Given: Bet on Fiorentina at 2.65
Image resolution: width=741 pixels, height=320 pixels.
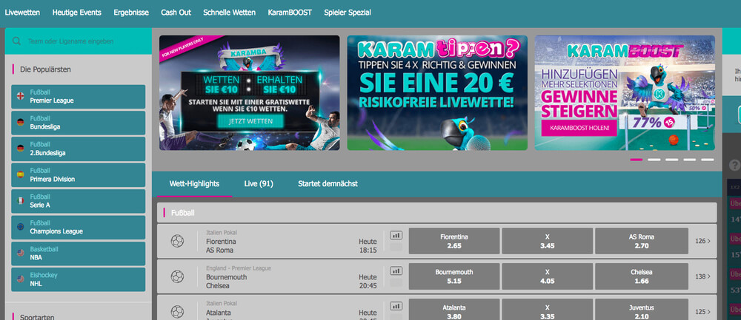Looking at the screenshot, I should [454, 242].
